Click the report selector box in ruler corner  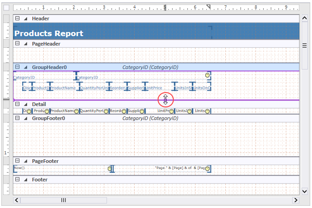6,8
